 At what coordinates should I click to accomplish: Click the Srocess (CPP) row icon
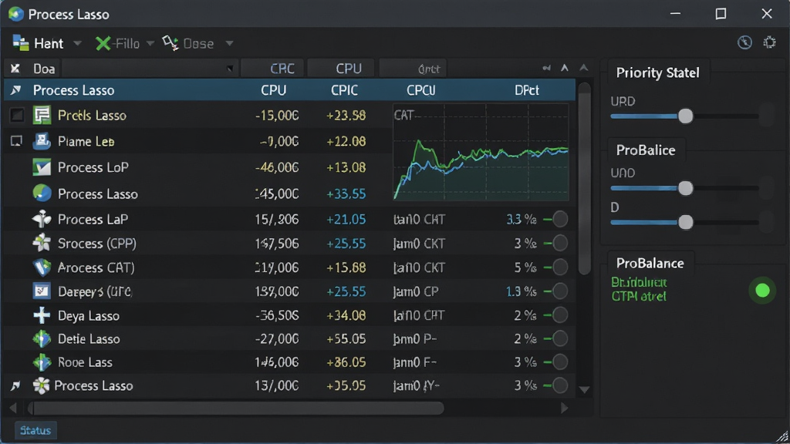point(42,243)
